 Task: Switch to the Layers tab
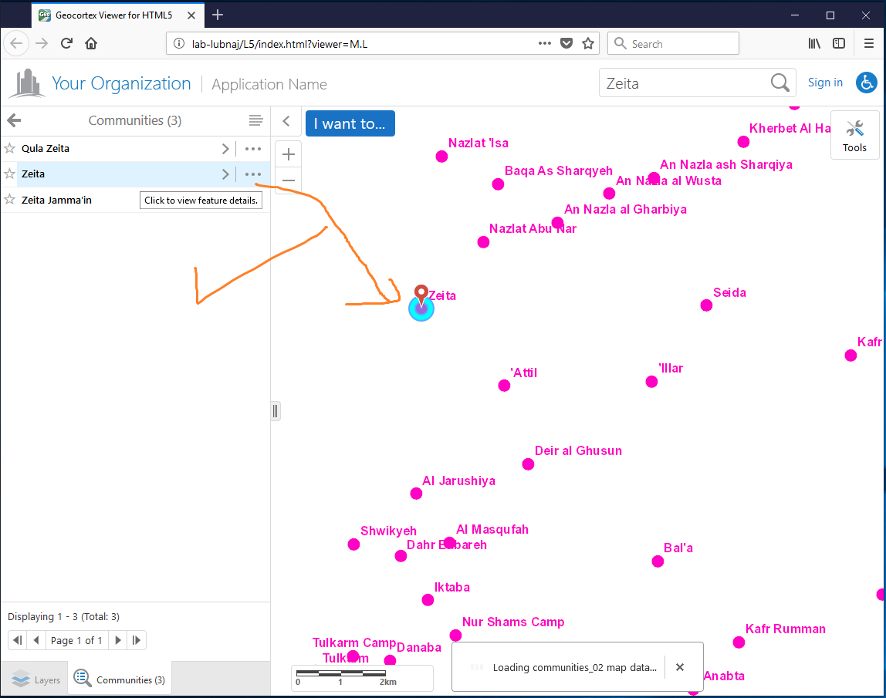pyautogui.click(x=35, y=679)
